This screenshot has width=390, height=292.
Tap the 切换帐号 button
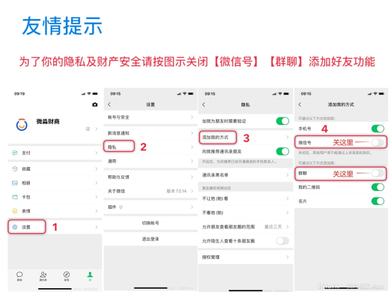(x=151, y=223)
